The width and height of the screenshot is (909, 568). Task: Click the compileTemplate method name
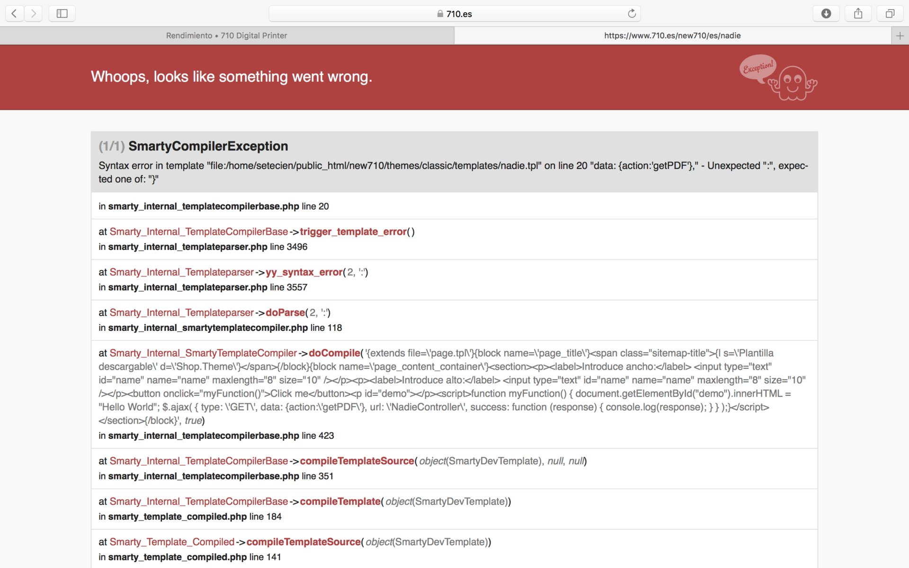pyautogui.click(x=340, y=502)
